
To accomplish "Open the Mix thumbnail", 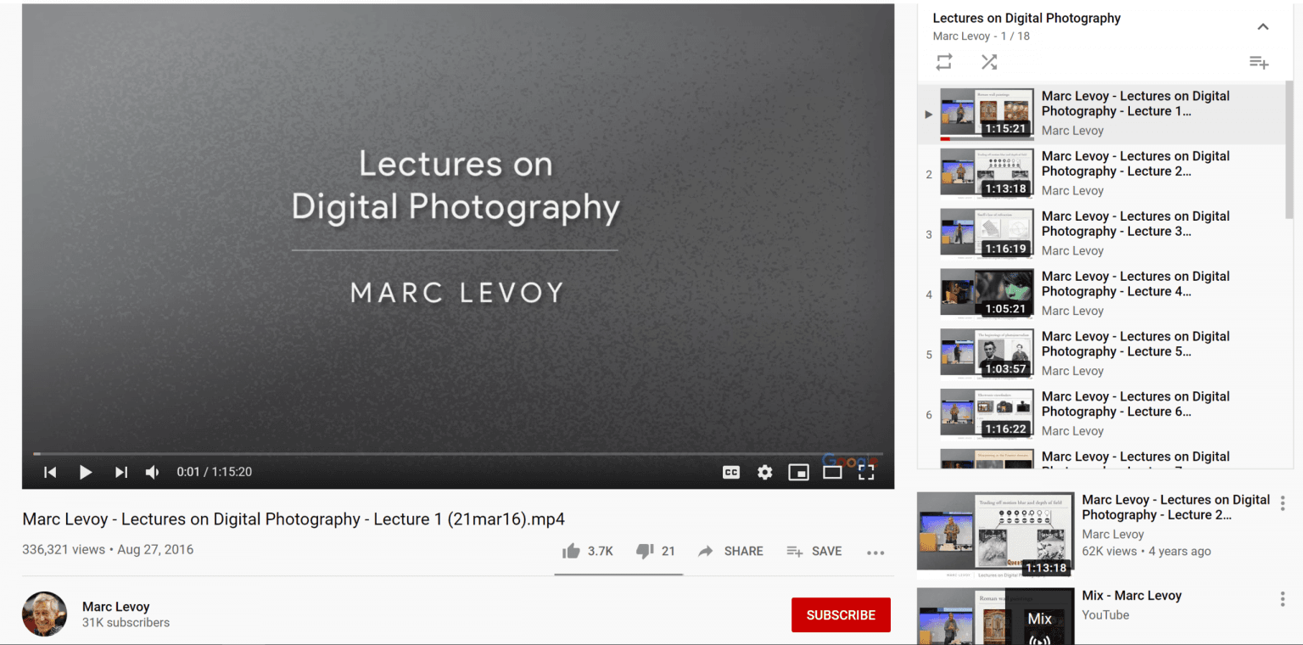I will (995, 616).
